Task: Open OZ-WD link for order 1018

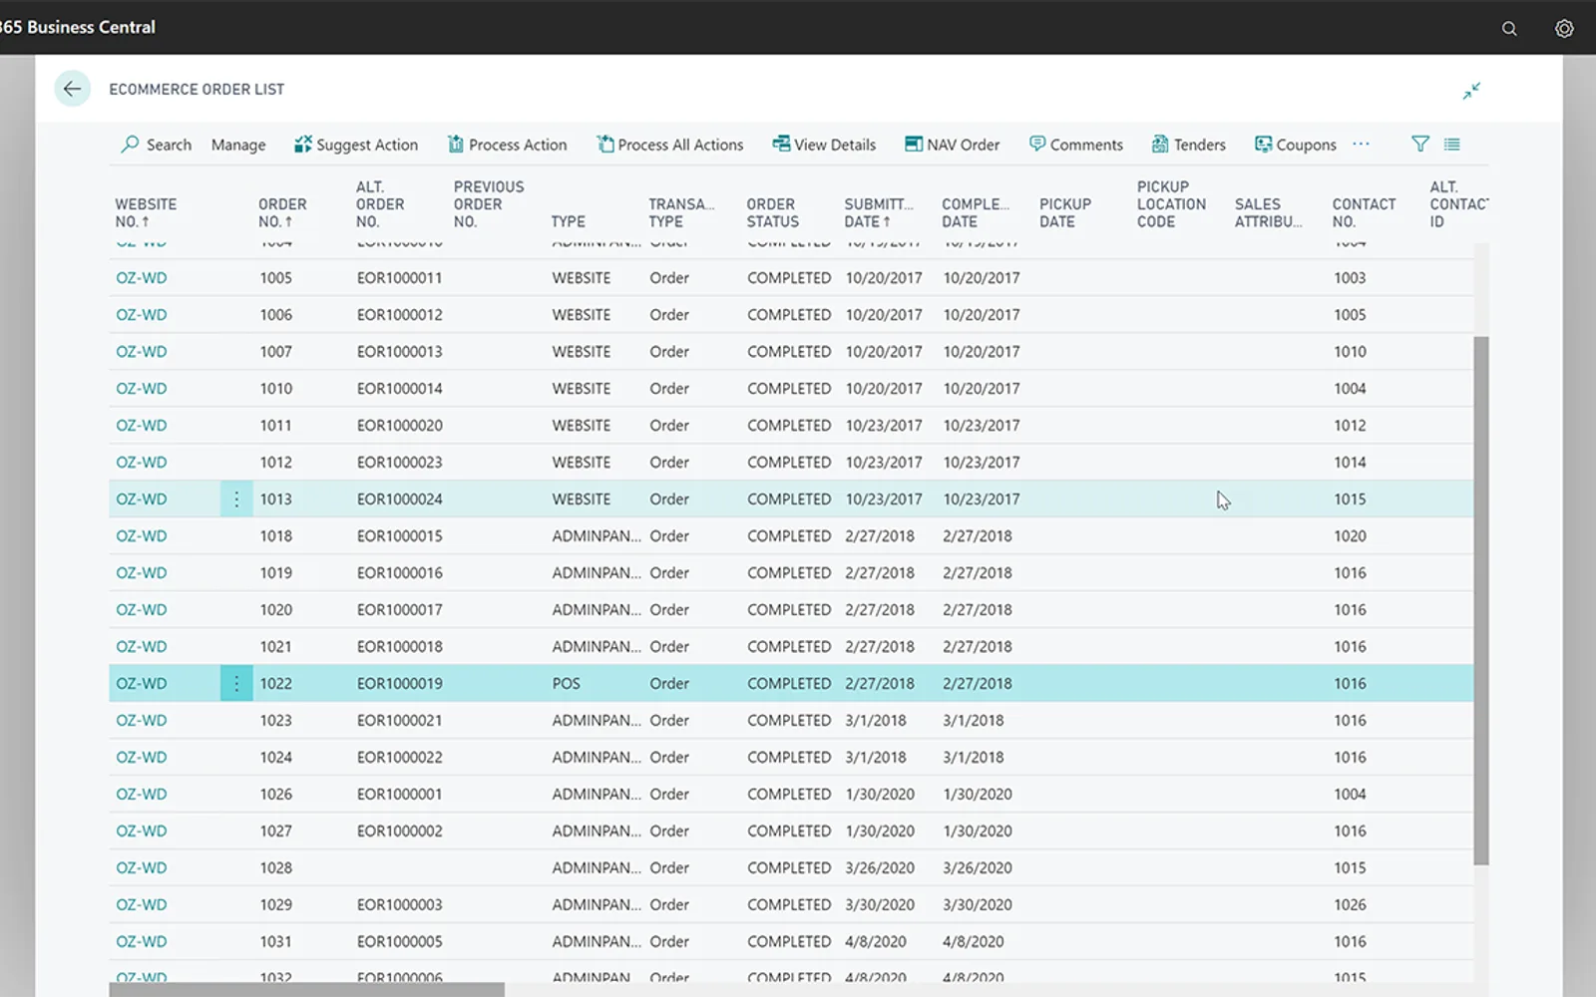Action: click(x=142, y=536)
